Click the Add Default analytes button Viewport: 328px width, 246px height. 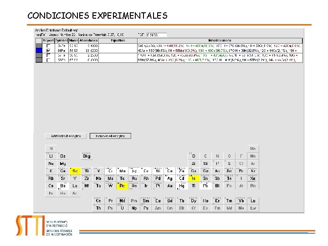(66, 136)
